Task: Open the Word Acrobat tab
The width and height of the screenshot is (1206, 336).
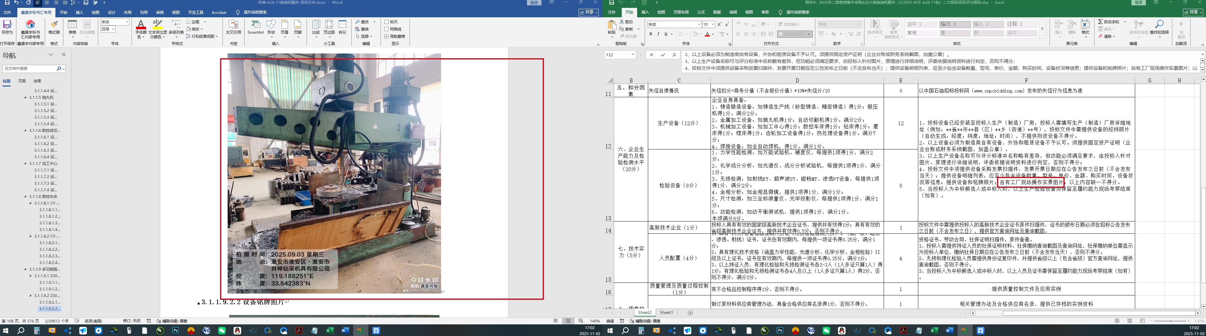Action: 219,13
